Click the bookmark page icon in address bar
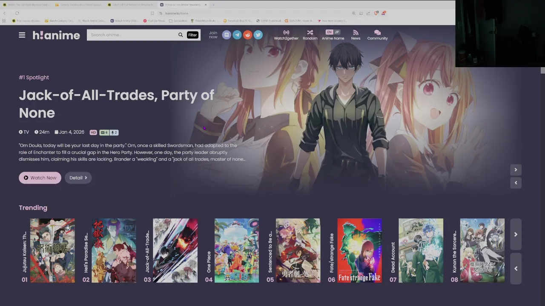The width and height of the screenshot is (545, 306). [152, 13]
